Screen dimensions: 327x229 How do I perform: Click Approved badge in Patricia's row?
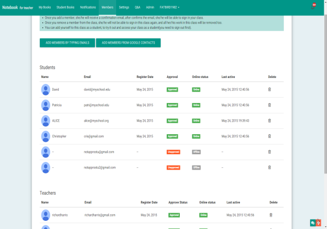[172, 105]
